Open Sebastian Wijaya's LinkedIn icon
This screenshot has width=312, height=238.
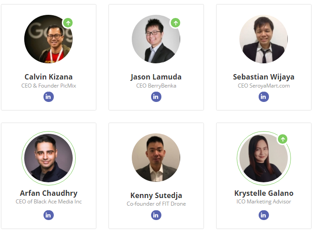pyautogui.click(x=264, y=97)
